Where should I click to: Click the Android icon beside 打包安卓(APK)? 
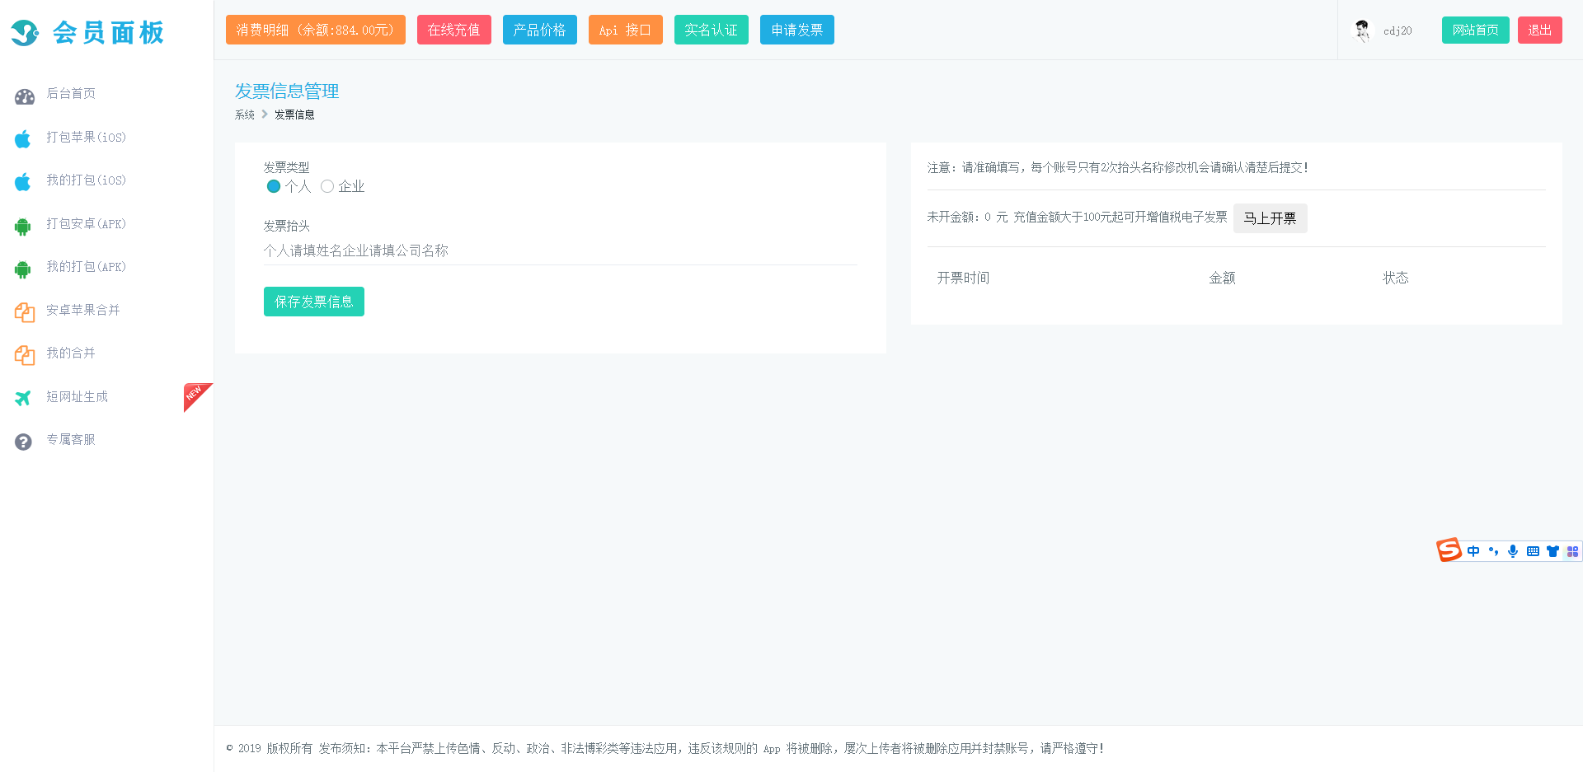(x=23, y=226)
